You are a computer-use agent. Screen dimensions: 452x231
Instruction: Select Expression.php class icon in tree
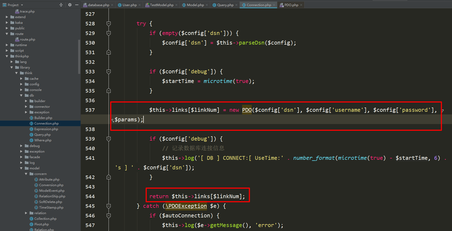click(31, 129)
